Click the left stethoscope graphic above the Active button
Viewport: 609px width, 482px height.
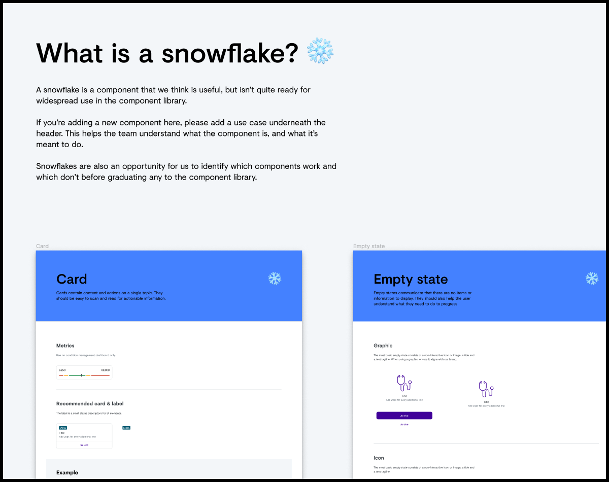(x=404, y=383)
